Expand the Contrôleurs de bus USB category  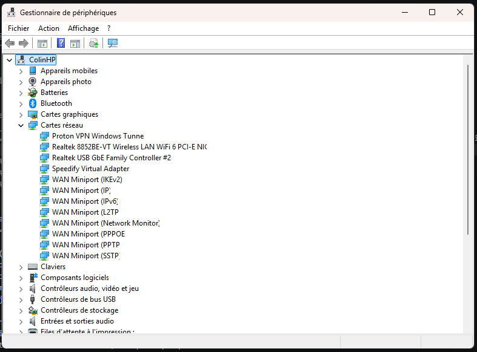tap(21, 300)
